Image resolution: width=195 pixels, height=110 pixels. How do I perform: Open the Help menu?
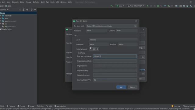70,2
